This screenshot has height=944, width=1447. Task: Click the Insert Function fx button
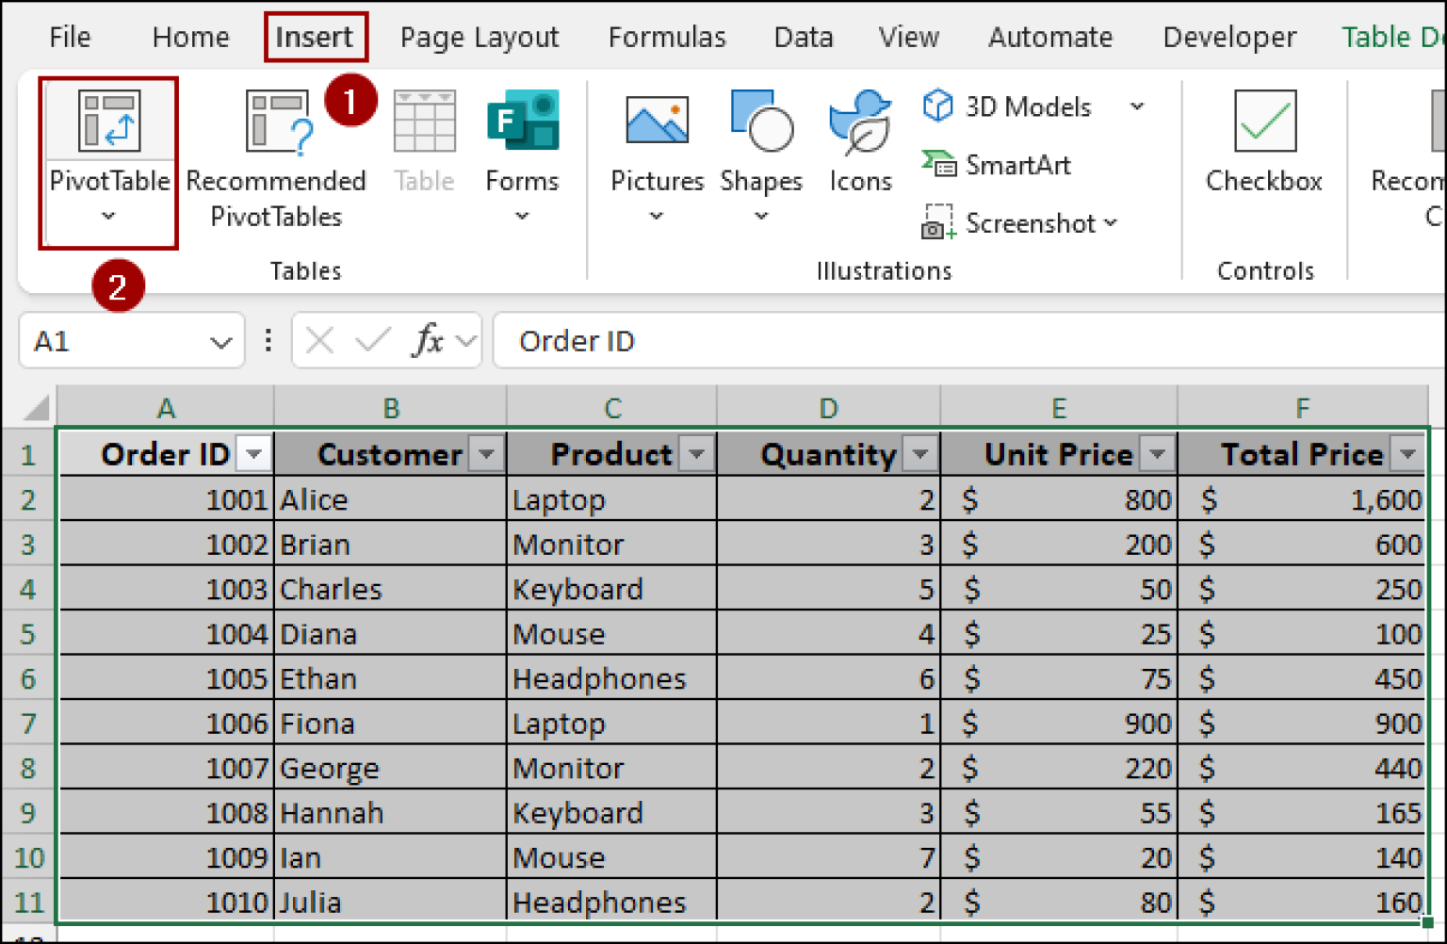point(426,340)
